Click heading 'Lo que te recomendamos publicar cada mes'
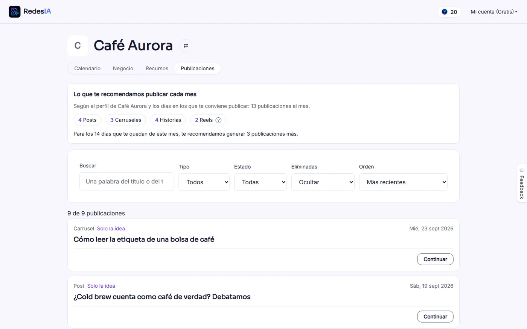527x329 pixels. tap(135, 94)
